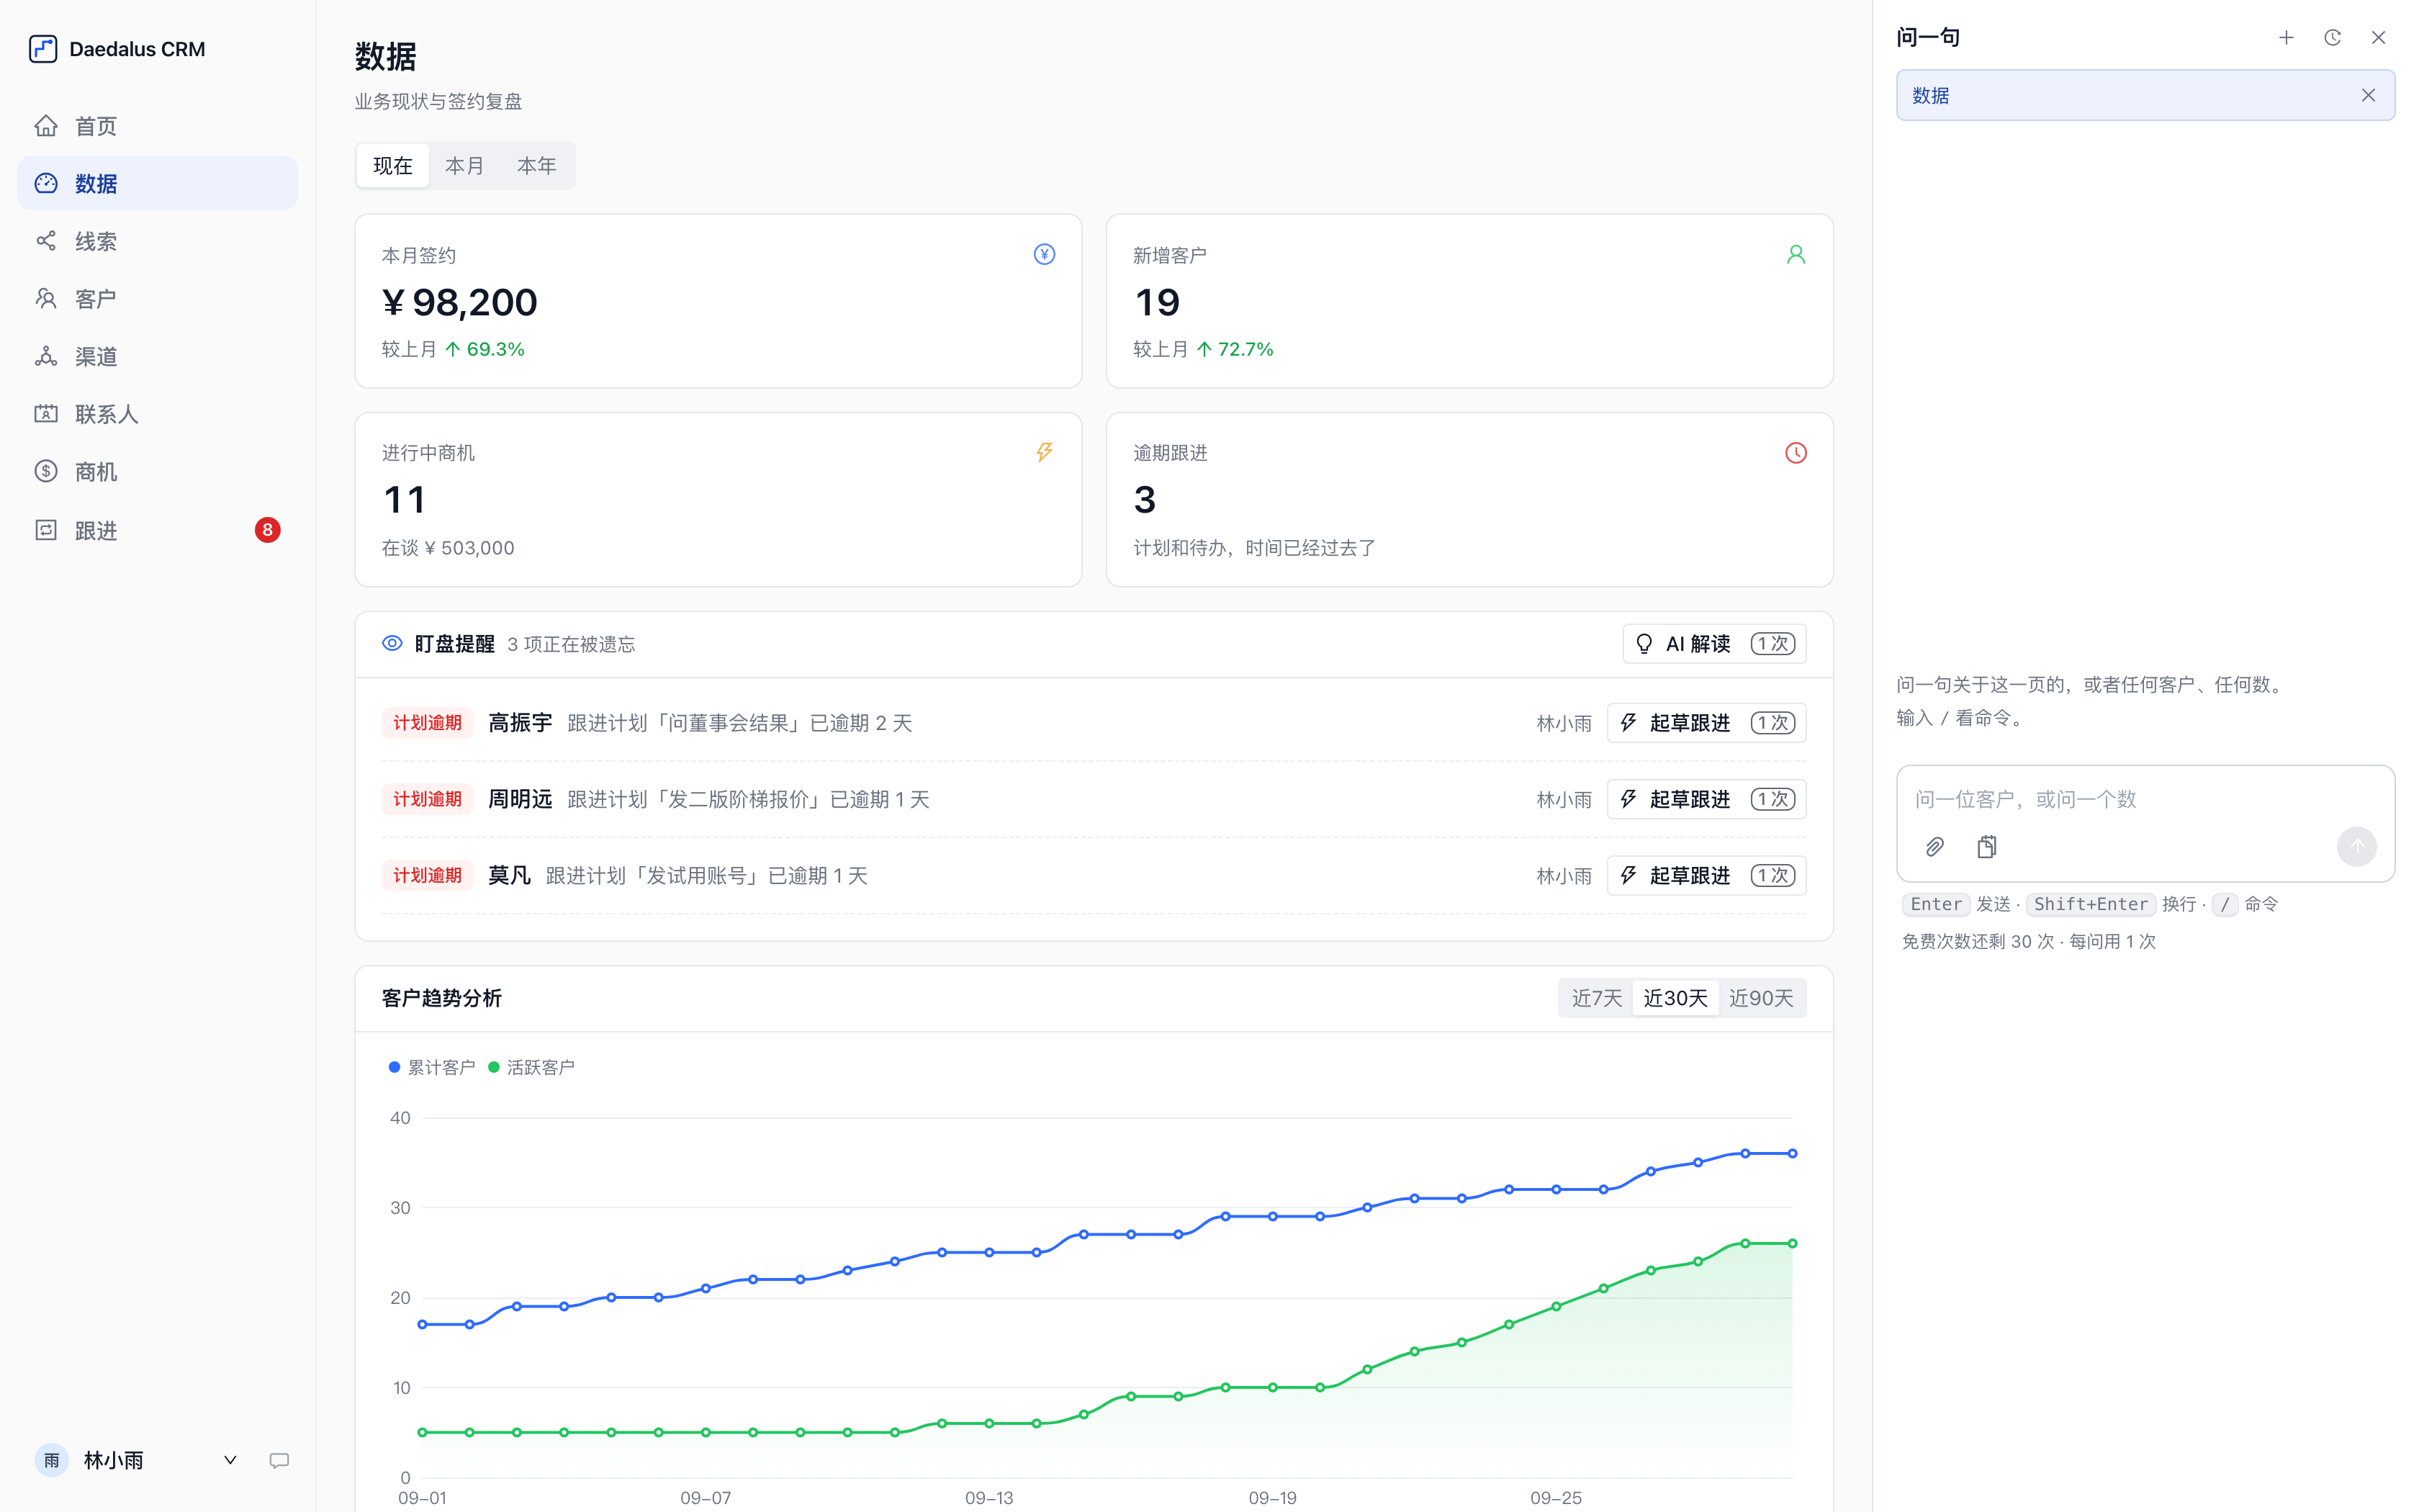Screen dimensions: 2419x1512
Task: Click the feedback chat bubble icon
Action: tap(279, 1460)
